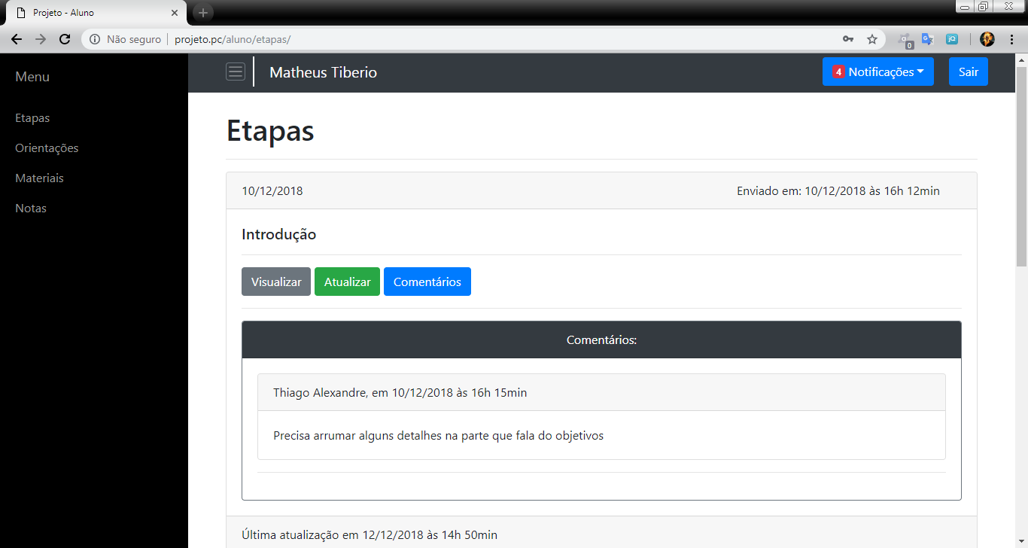Click the scrollbar up arrow
This screenshot has height=548, width=1028.
click(1021, 59)
